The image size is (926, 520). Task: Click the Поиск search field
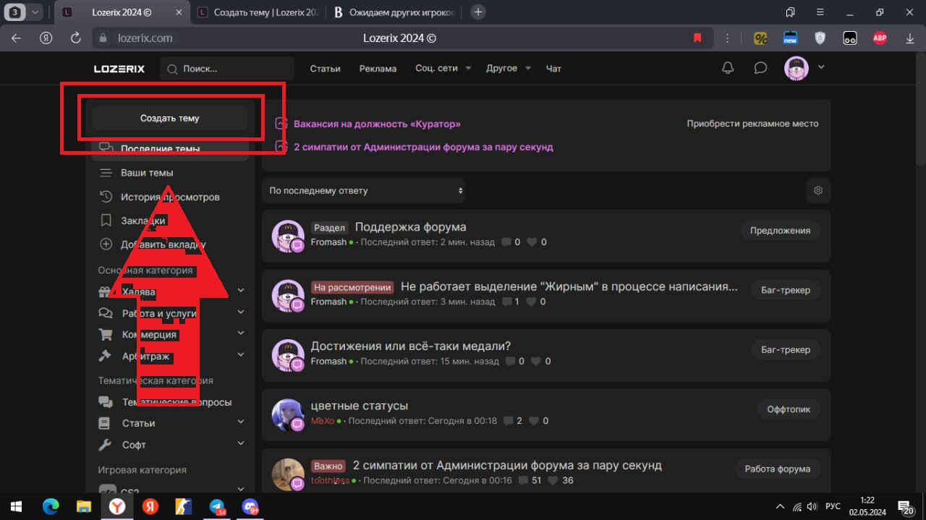pos(227,69)
